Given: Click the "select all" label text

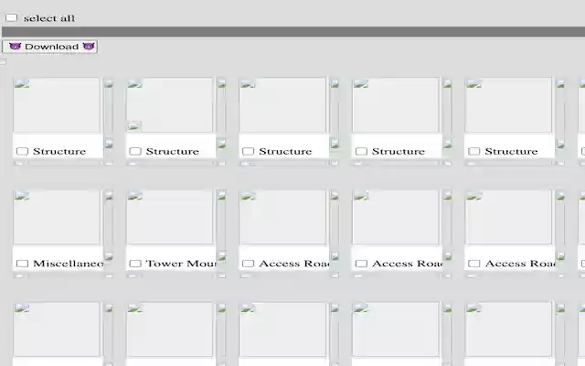Looking at the screenshot, I should tap(49, 18).
